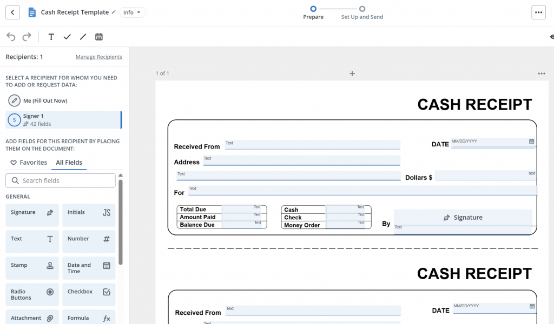Click the scroll up arrow of fields list
This screenshot has height=324, width=554.
coord(121,175)
